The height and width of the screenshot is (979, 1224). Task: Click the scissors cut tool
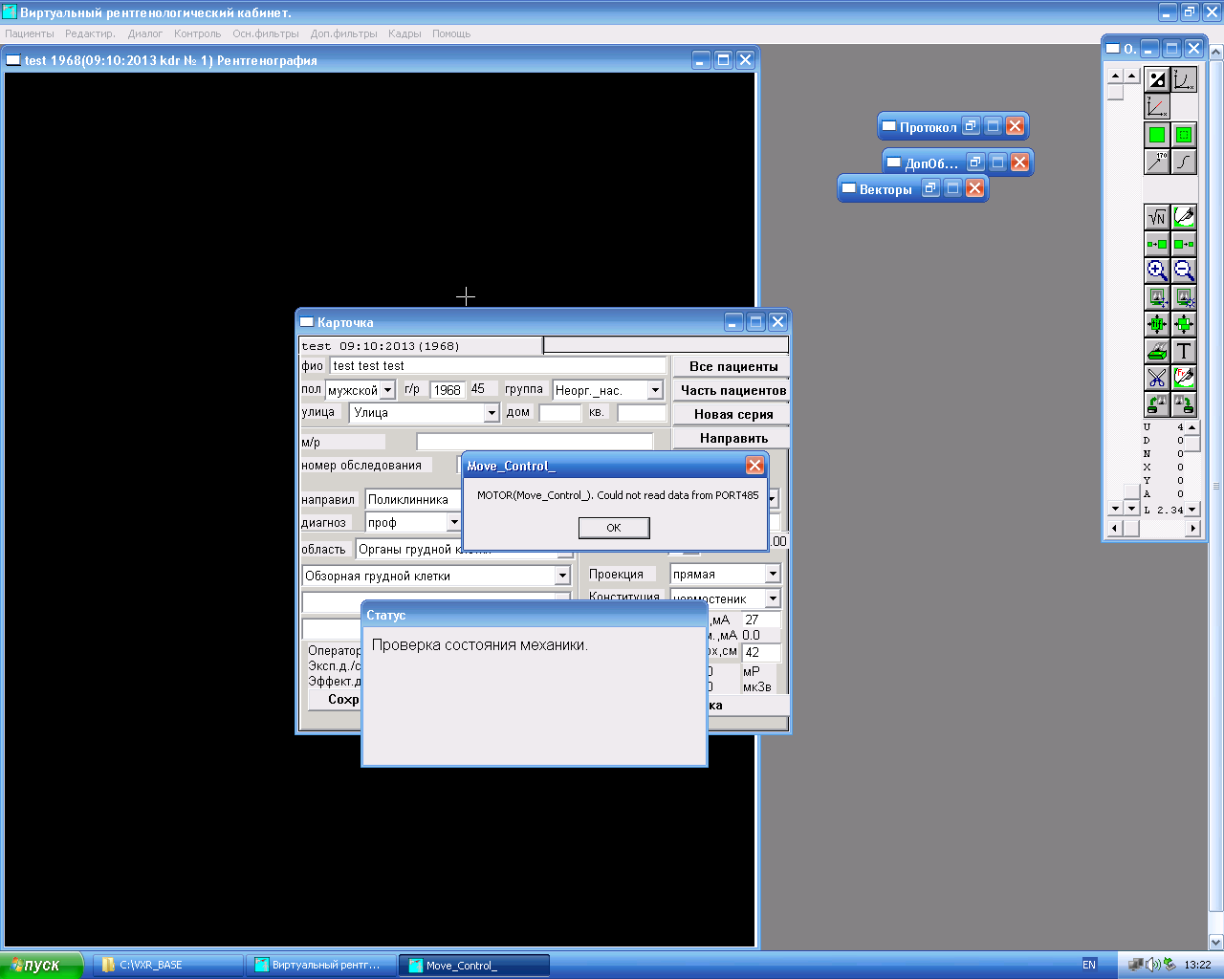(1157, 378)
